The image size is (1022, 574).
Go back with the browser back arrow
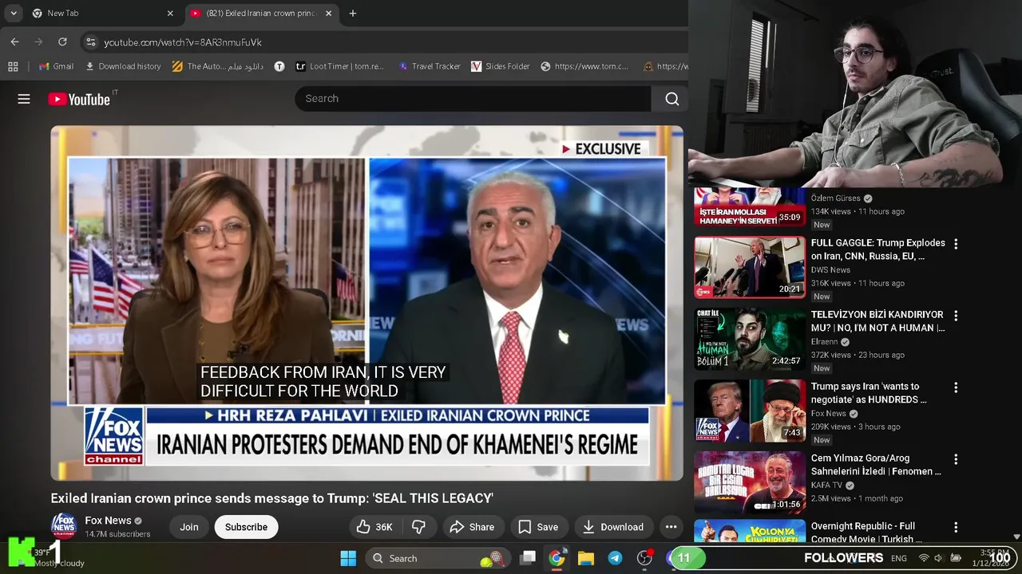(x=14, y=41)
